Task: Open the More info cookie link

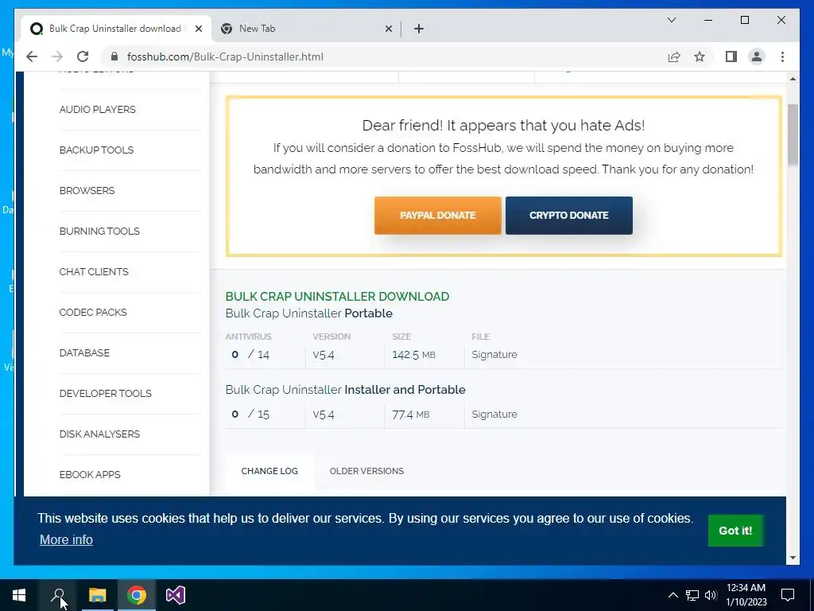Action: coord(66,540)
